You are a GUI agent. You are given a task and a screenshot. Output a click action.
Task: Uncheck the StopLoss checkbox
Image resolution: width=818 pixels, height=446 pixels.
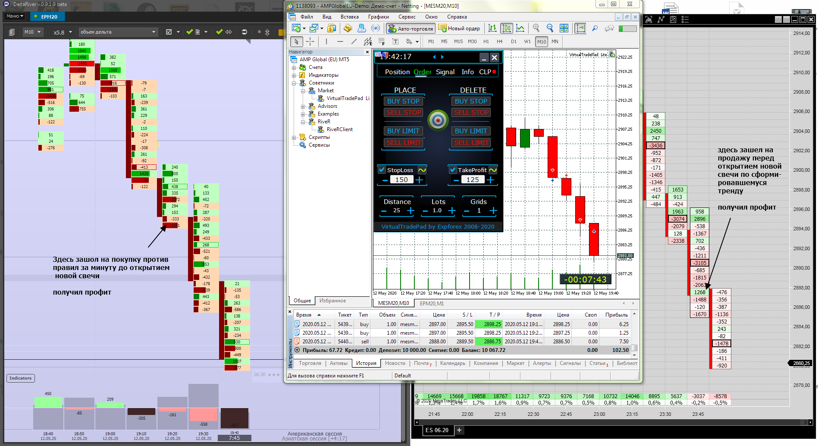pyautogui.click(x=382, y=170)
